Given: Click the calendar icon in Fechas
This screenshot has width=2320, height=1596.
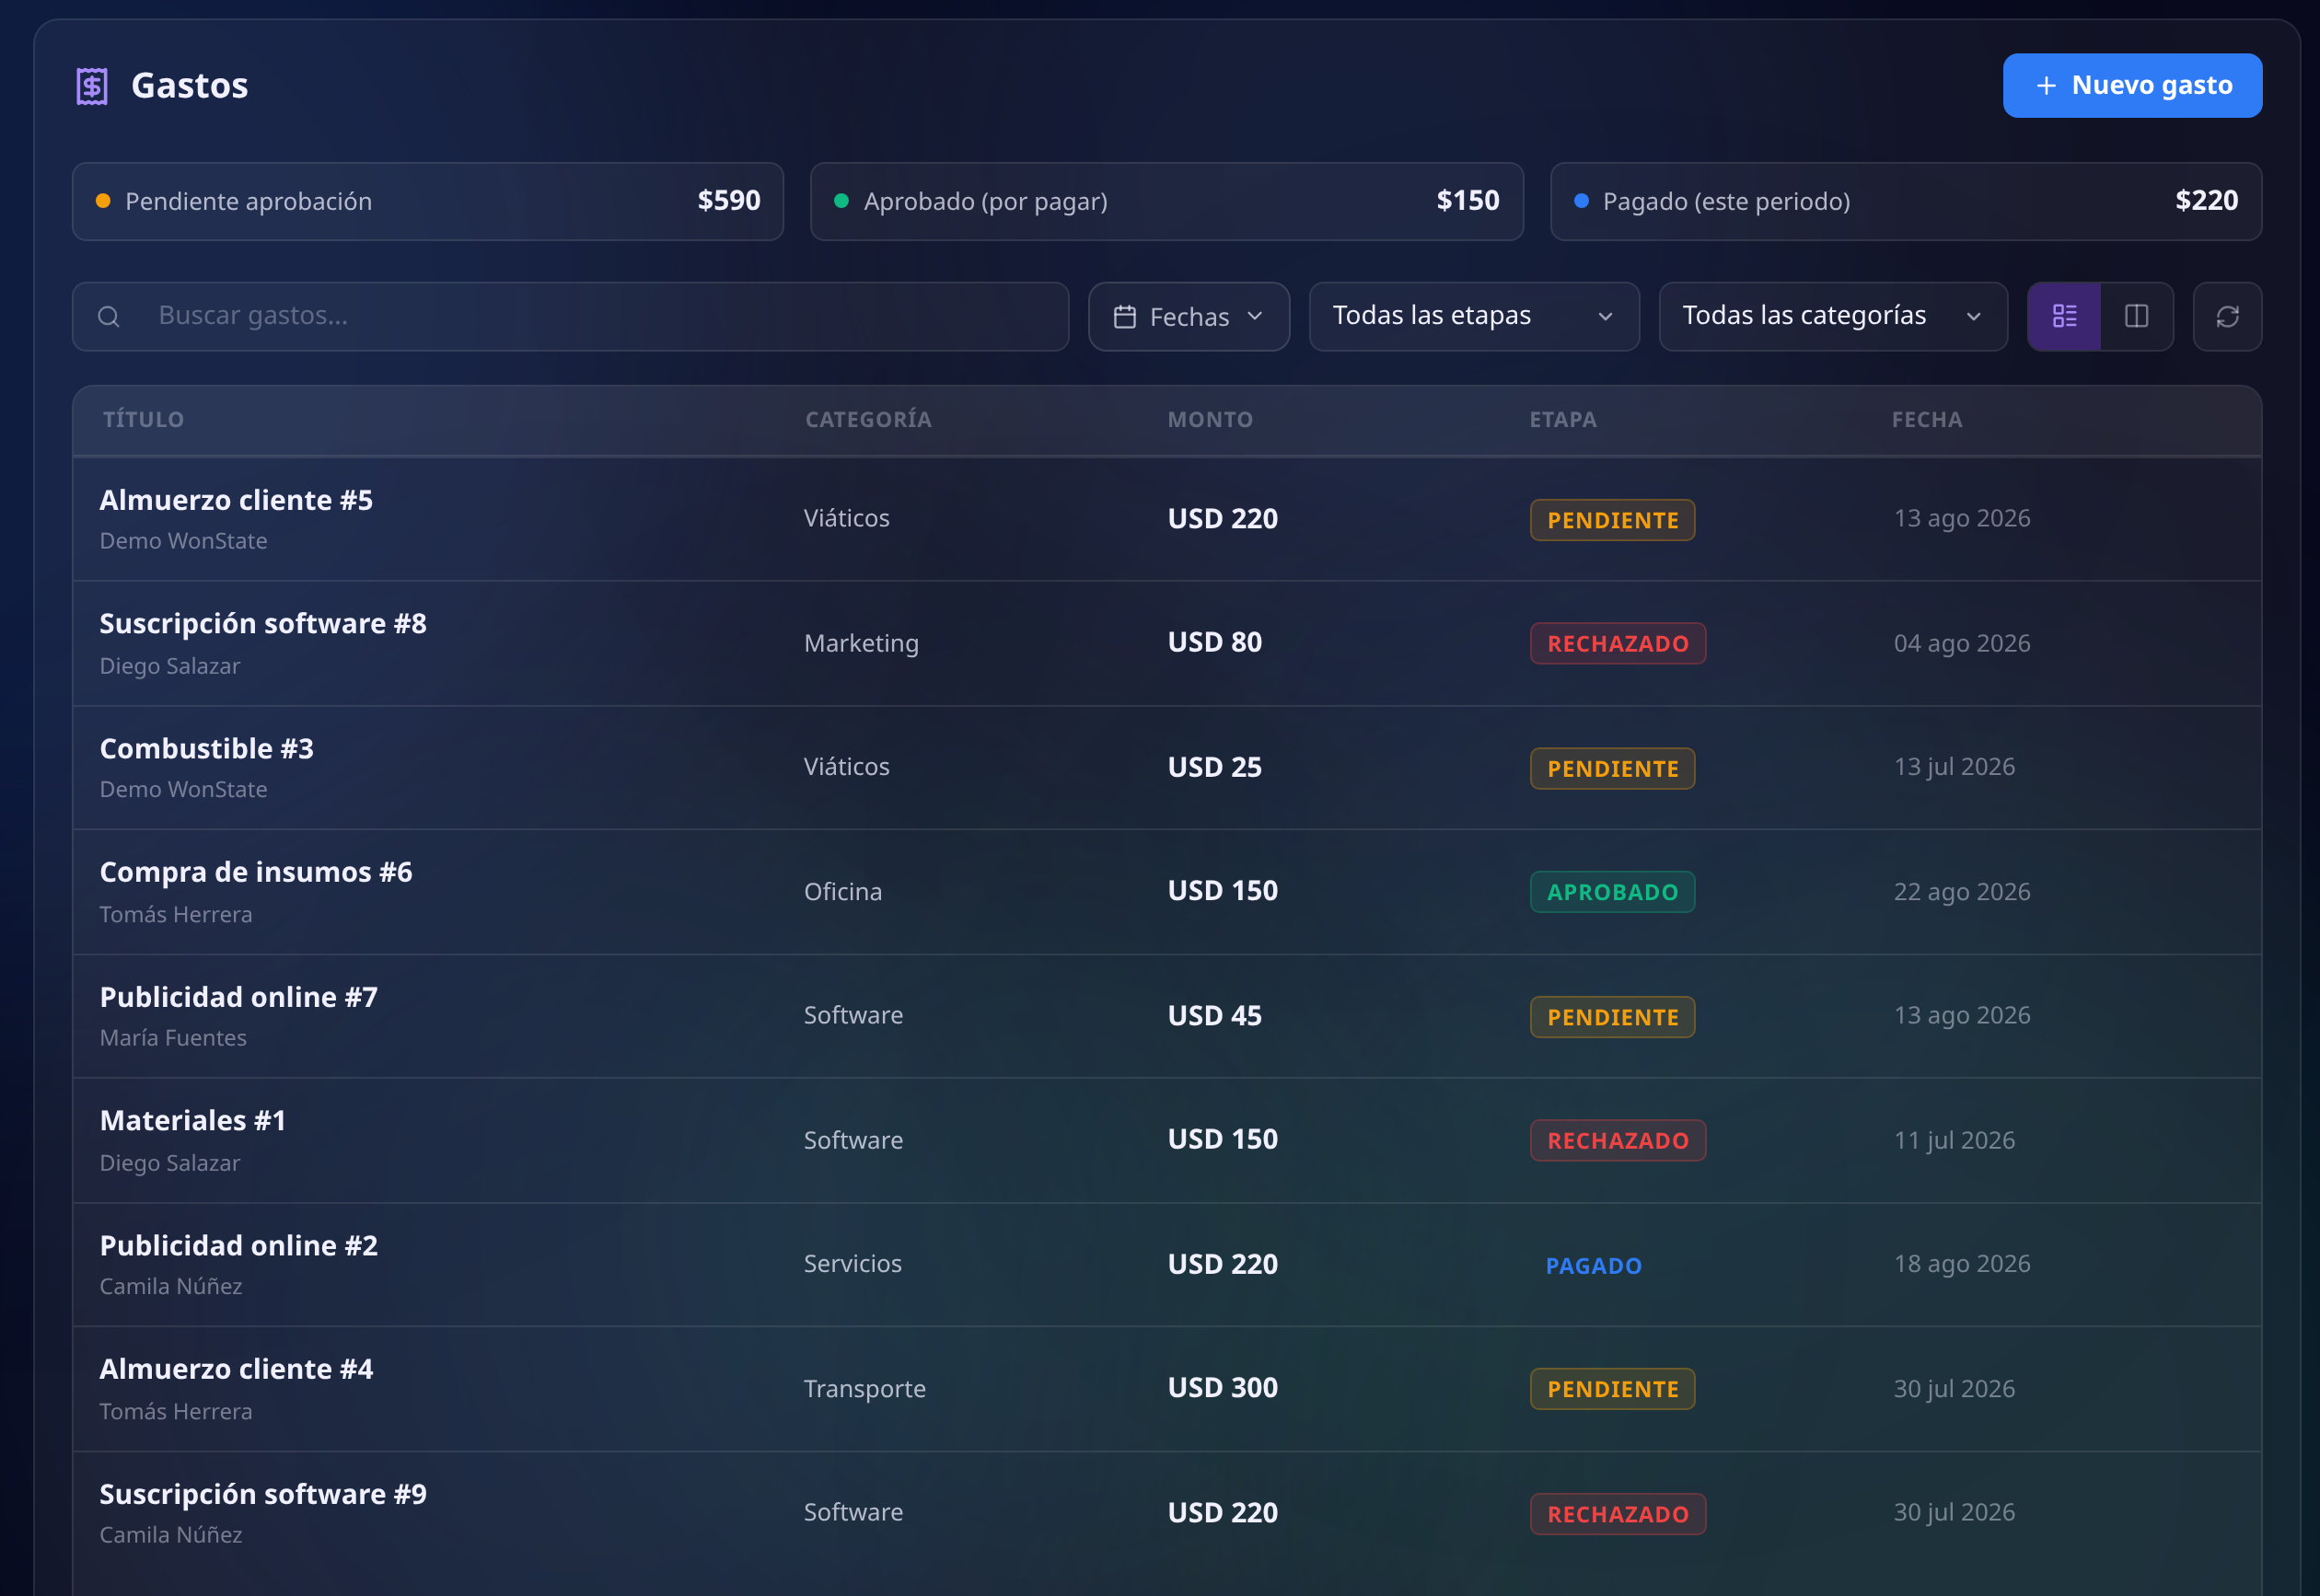Looking at the screenshot, I should tap(1125, 317).
